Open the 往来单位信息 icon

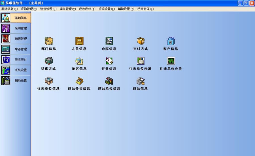[49, 81]
